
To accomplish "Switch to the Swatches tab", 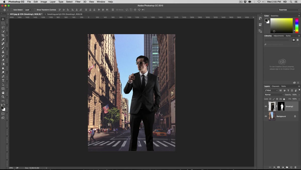I will tap(274, 16).
